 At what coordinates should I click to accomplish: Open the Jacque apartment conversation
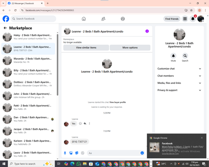coord(28,131)
